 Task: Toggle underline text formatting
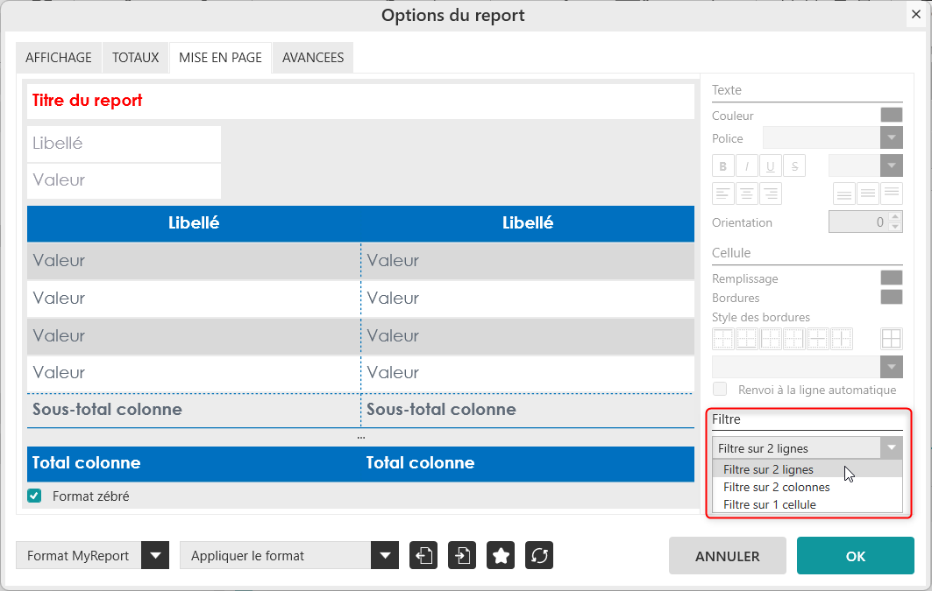pos(771,165)
